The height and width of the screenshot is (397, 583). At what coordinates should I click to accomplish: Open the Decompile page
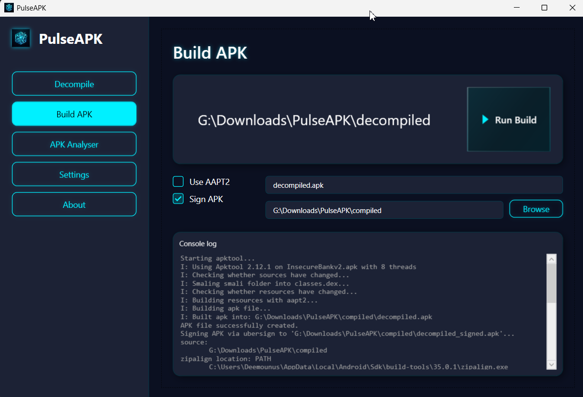[74, 84]
